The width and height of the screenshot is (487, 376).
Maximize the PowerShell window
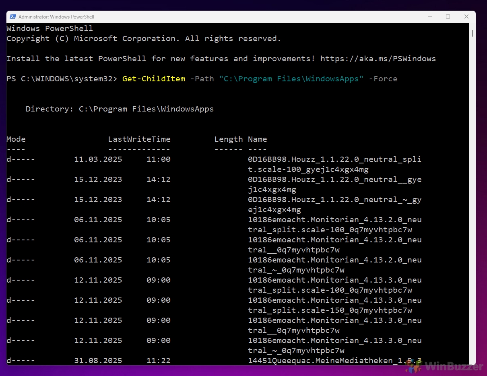[448, 17]
